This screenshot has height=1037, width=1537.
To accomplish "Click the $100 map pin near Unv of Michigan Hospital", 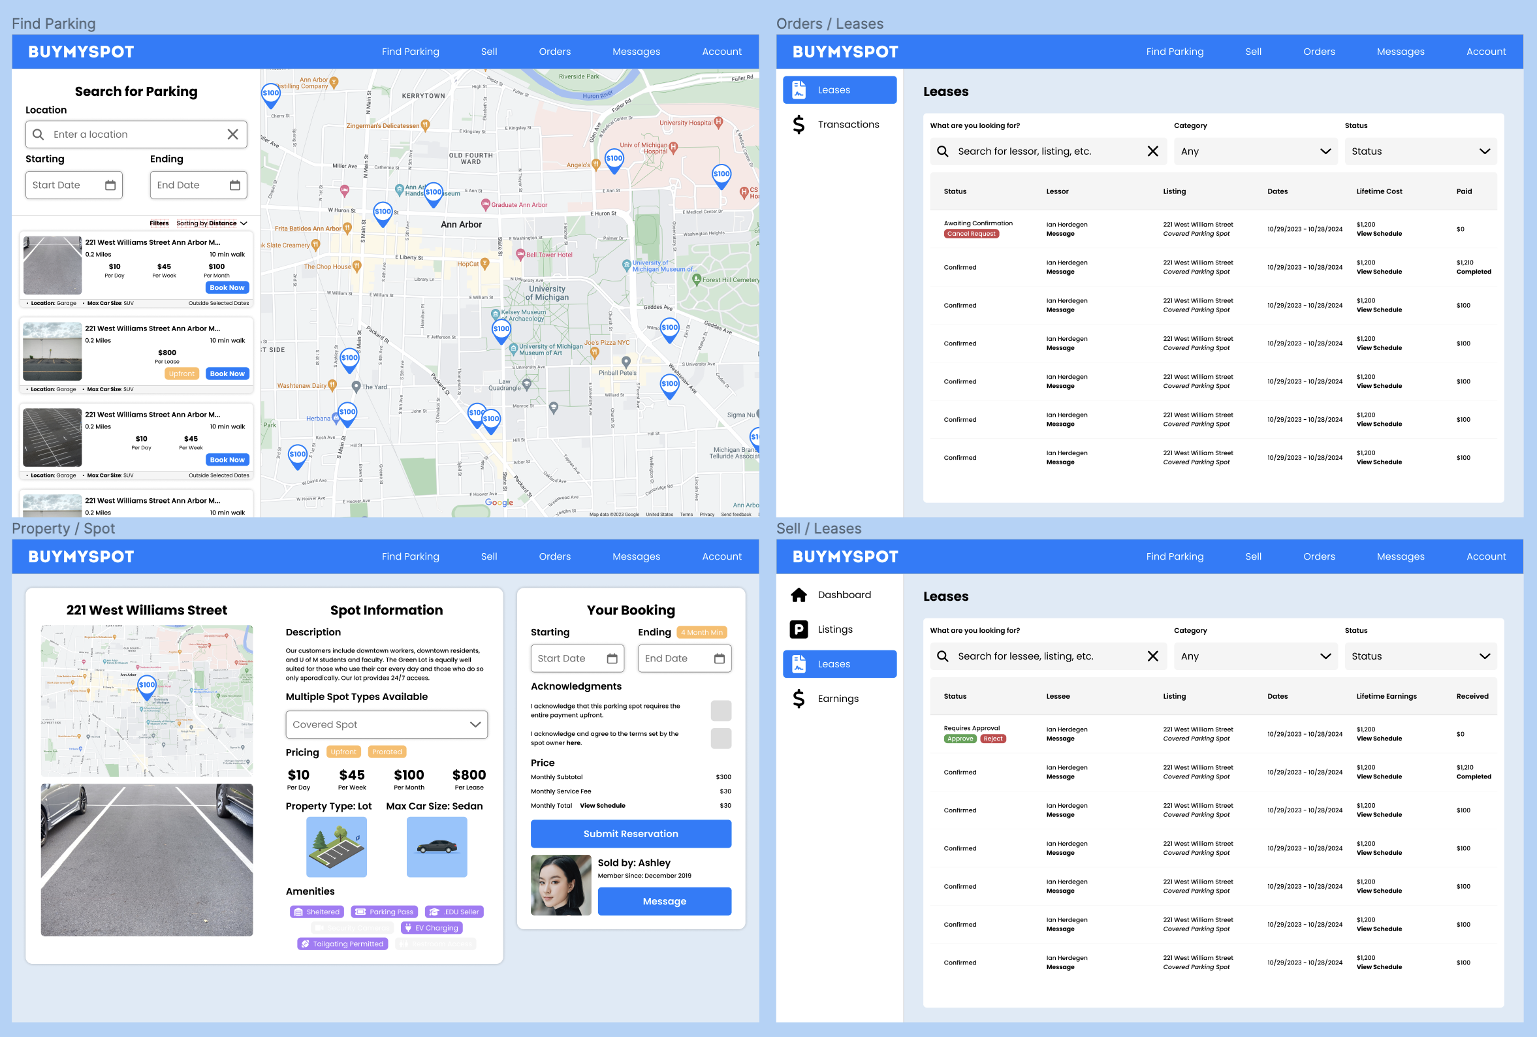I will point(614,161).
